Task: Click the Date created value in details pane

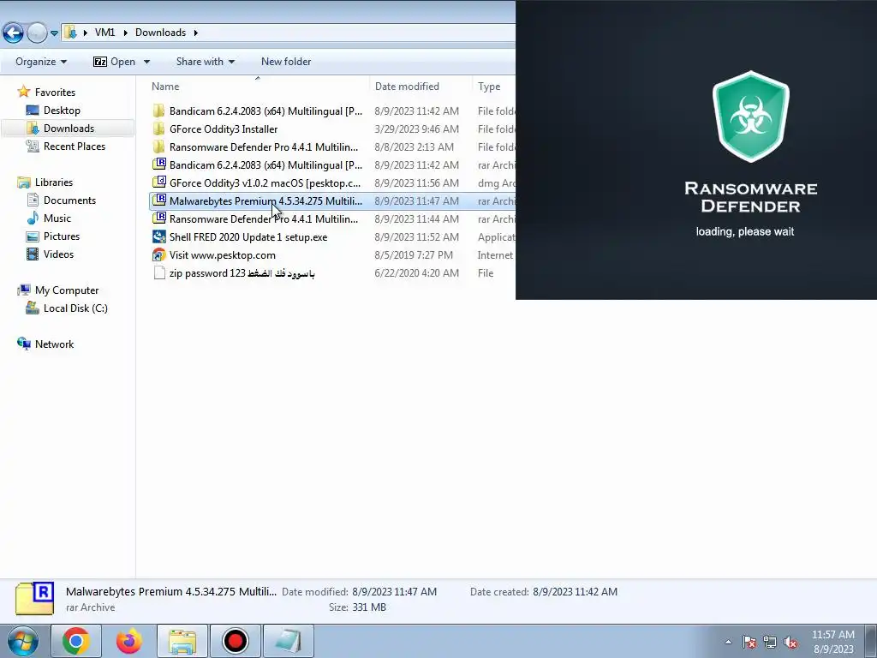Action: (x=575, y=592)
